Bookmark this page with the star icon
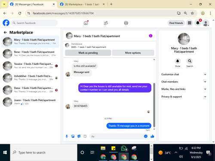Screen dimensions: 215x161 [192, 13]
